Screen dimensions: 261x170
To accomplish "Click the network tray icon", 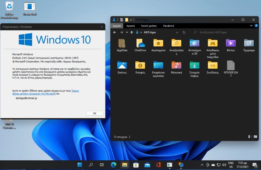I will pos(219,165).
